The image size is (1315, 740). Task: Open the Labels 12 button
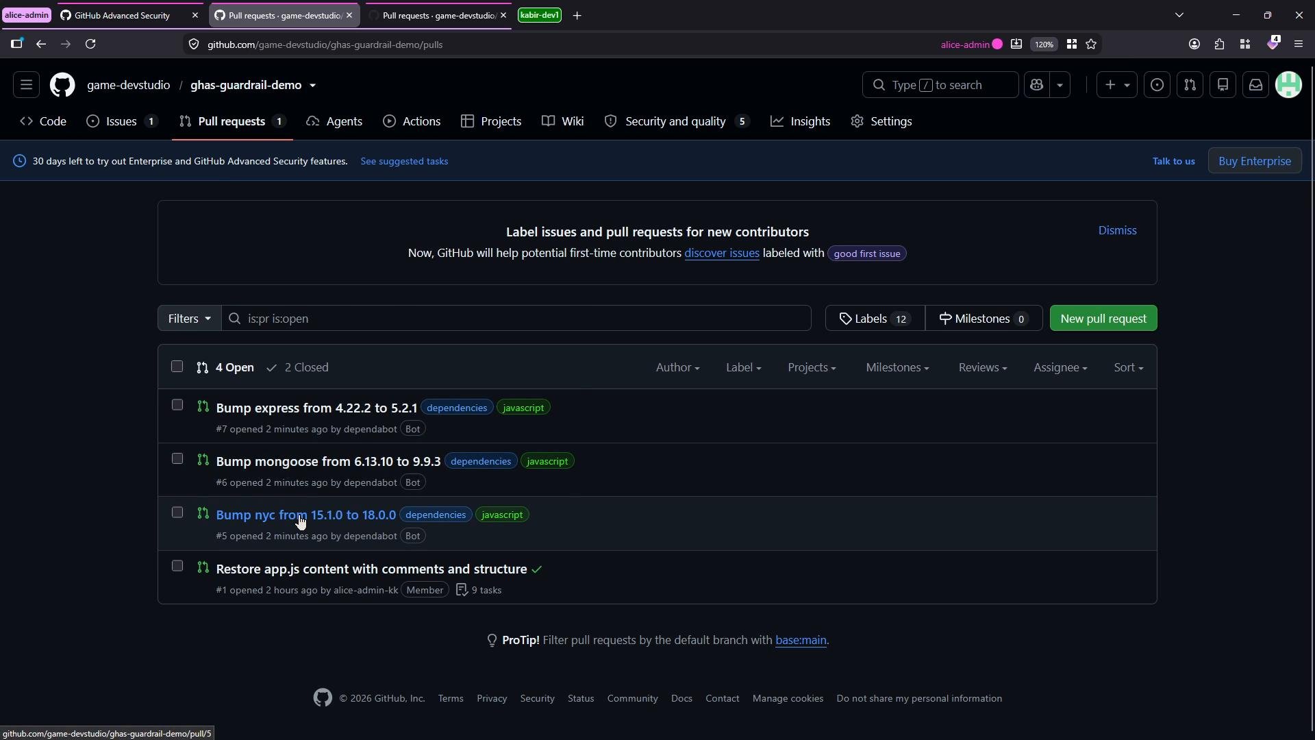point(875,319)
